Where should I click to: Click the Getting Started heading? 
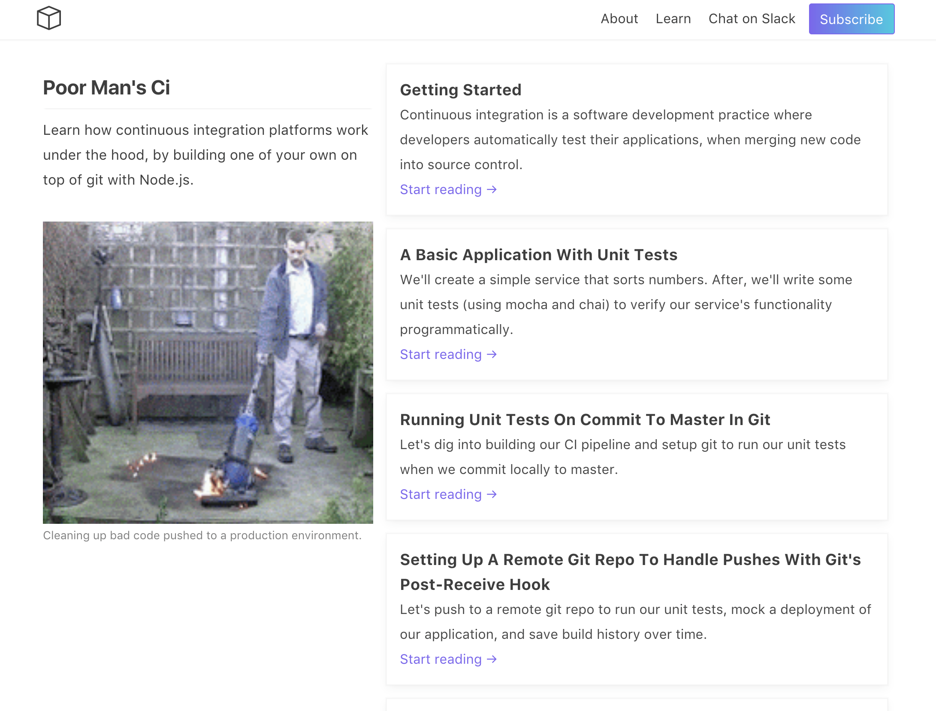pyautogui.click(x=461, y=90)
